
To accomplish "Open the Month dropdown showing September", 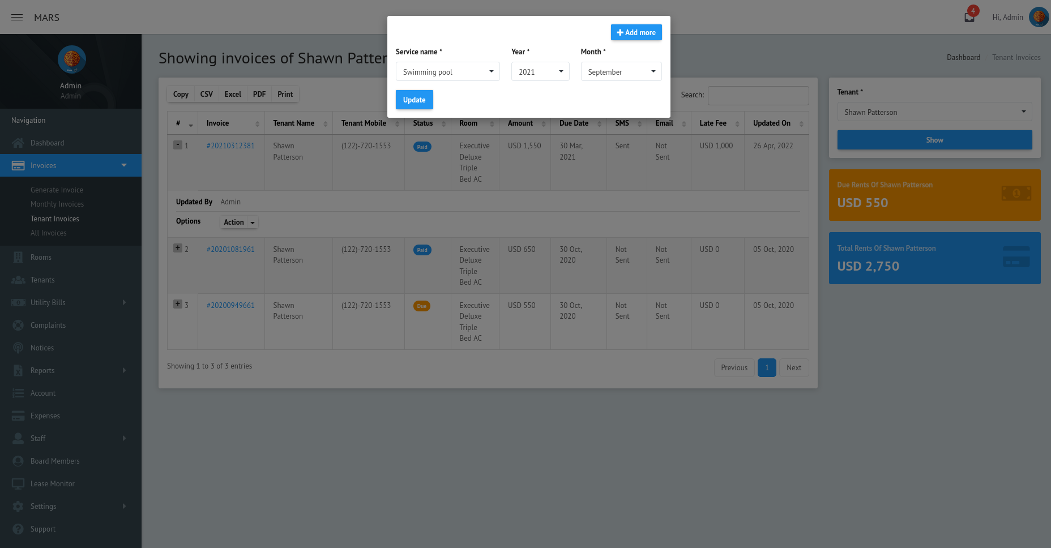I will tap(621, 71).
